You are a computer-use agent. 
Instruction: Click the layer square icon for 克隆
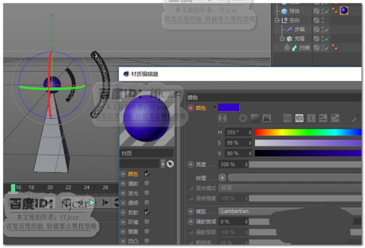316,38
